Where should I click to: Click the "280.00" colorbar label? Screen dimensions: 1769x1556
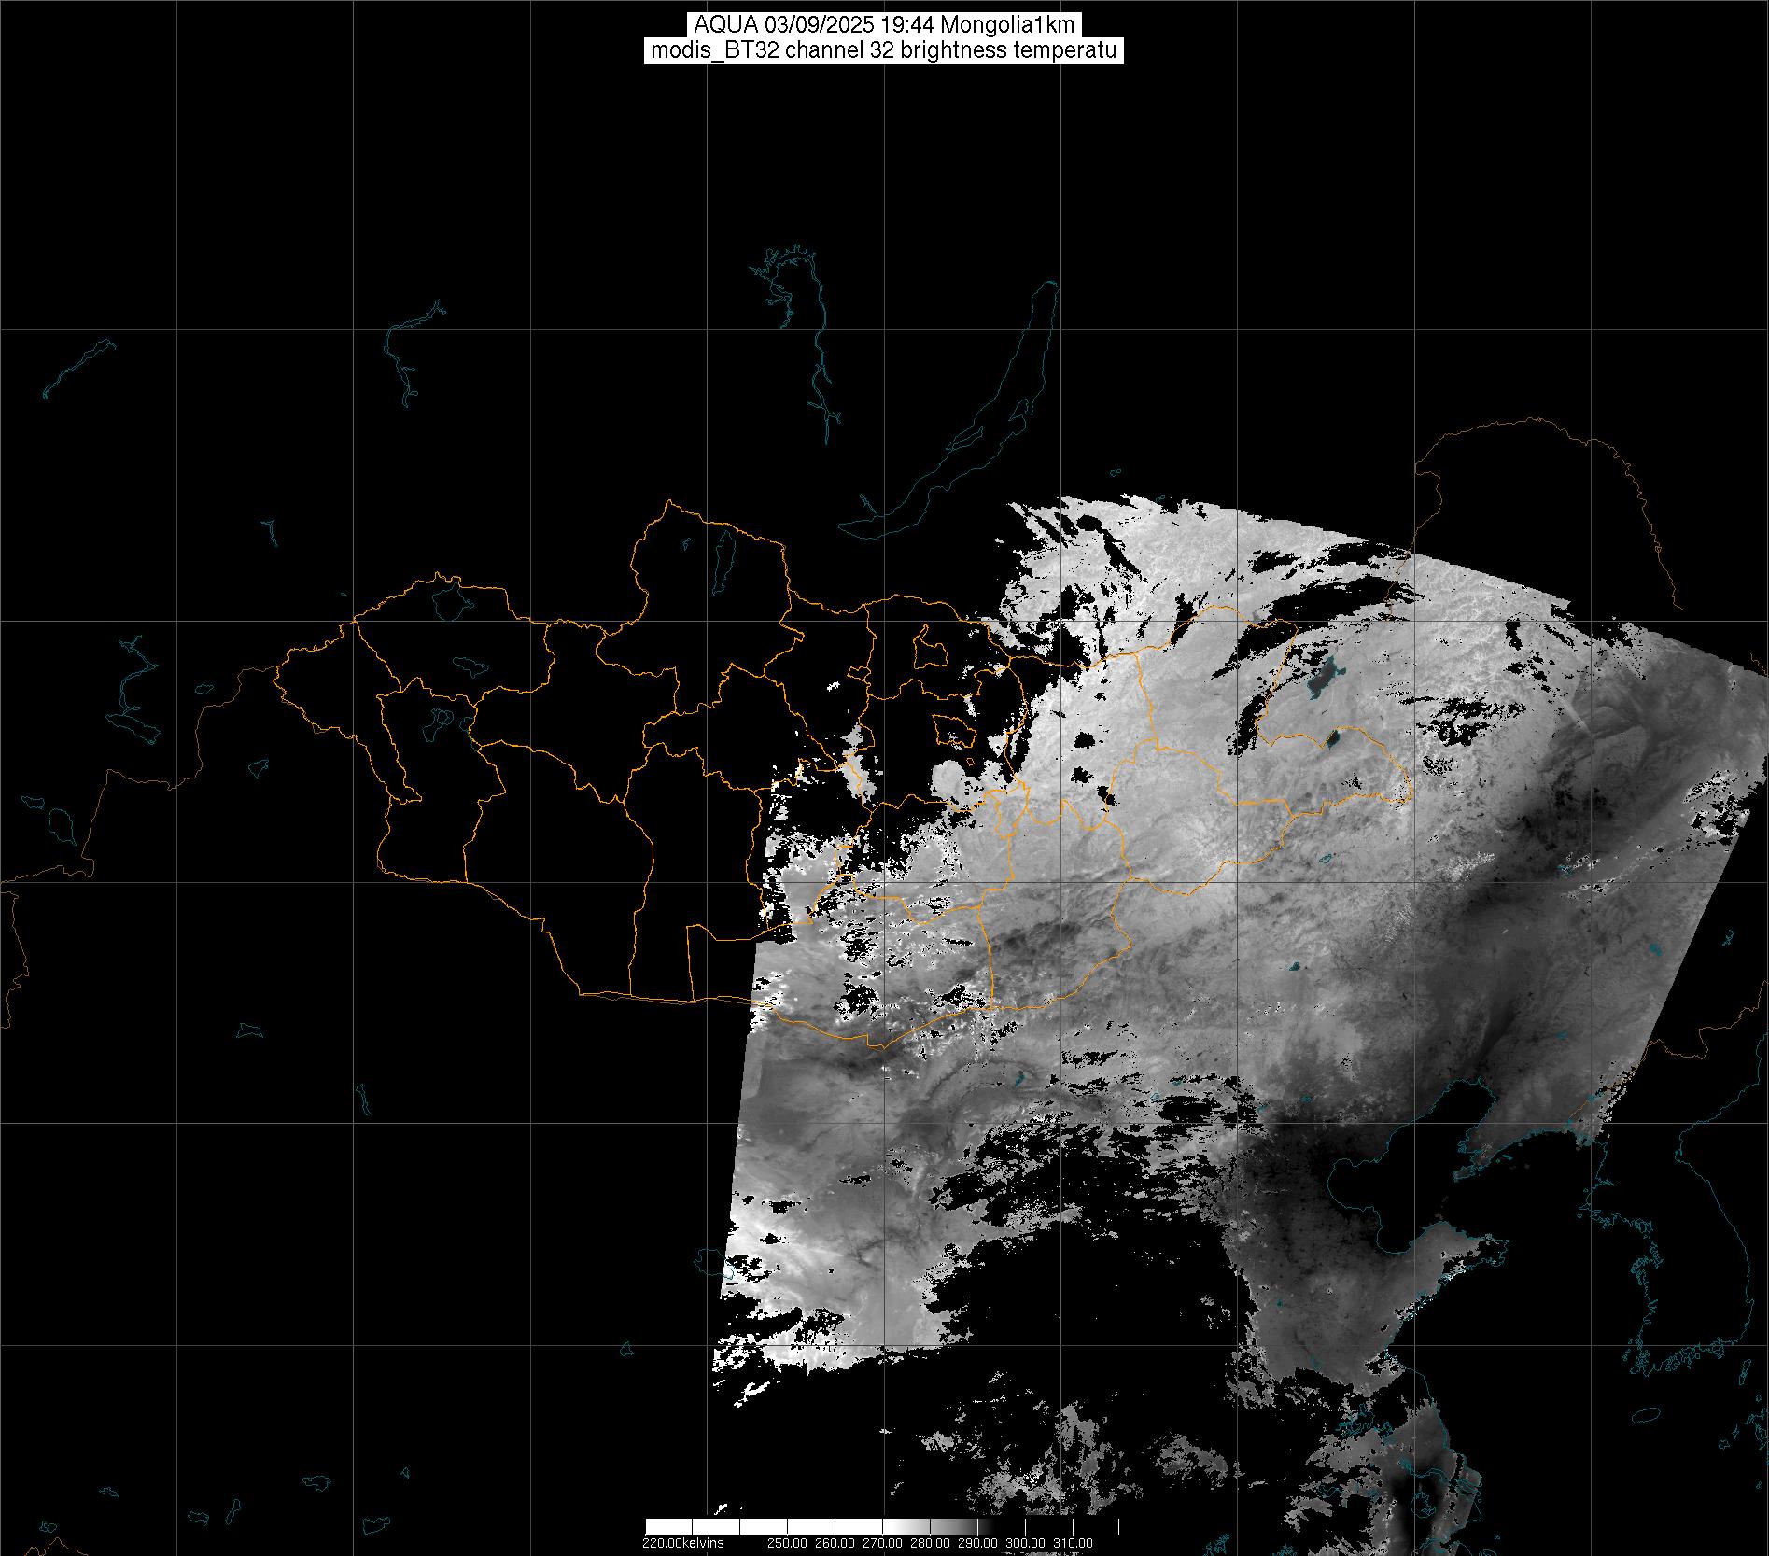tap(932, 1543)
